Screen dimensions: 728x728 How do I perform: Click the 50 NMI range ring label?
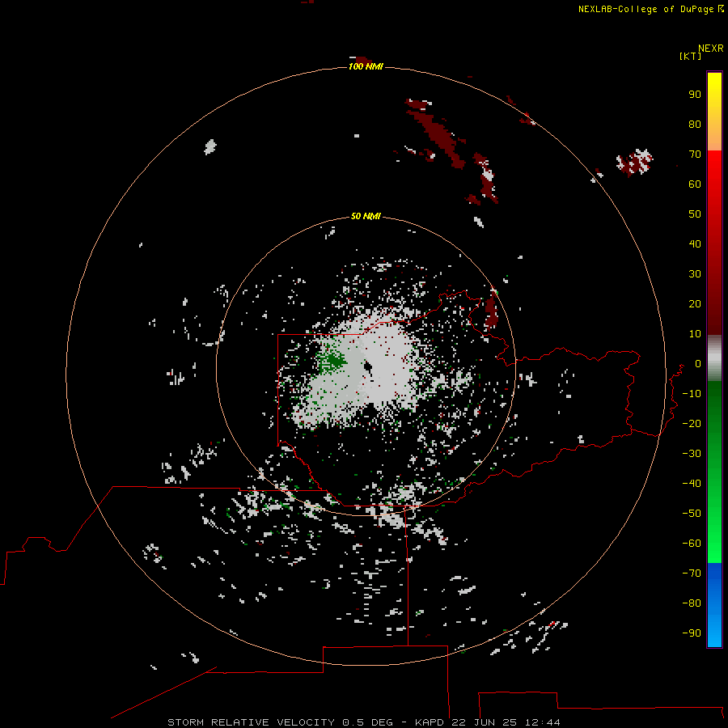pyautogui.click(x=366, y=216)
